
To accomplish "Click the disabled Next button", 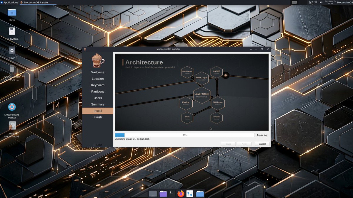I will pyautogui.click(x=244, y=144).
